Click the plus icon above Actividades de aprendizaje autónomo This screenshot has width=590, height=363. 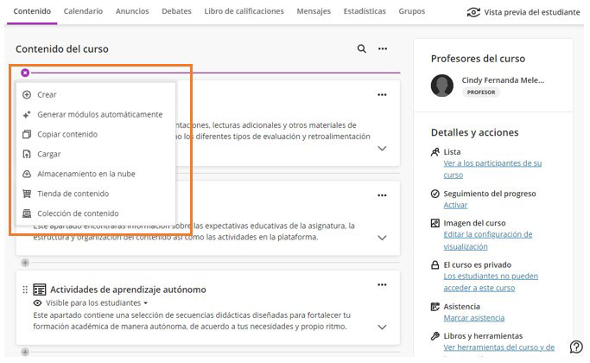[25, 263]
